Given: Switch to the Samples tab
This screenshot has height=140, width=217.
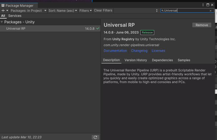Looking at the screenshot, I should [x=184, y=60].
